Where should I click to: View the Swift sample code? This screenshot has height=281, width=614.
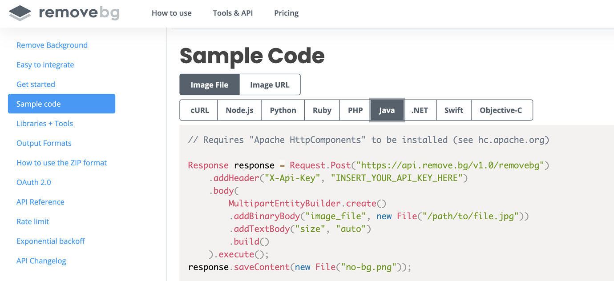coord(453,110)
